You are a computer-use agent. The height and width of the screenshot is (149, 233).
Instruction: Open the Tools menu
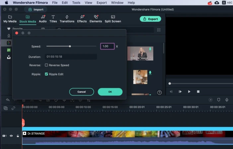pyautogui.click(x=76, y=3)
